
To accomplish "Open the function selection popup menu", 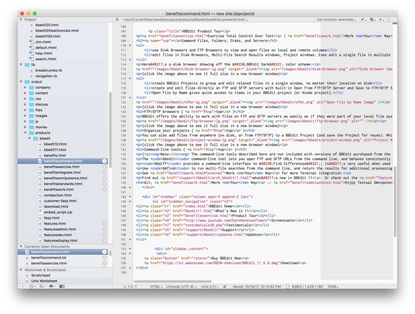I will pos(336,20).
